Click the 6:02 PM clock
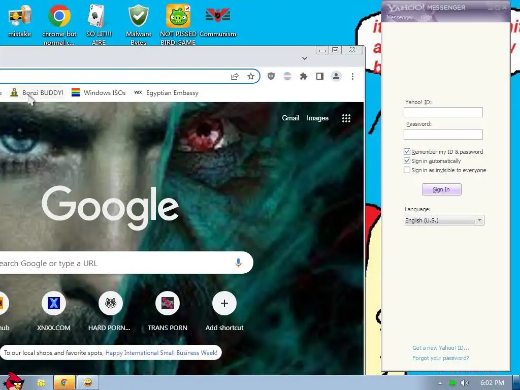This screenshot has height=390, width=520. point(492,383)
